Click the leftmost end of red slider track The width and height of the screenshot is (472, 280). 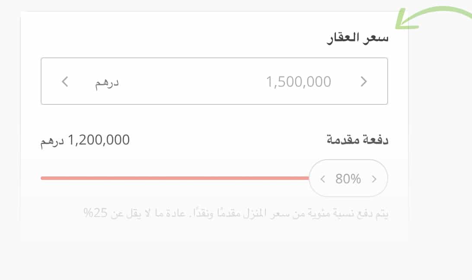pos(43,178)
